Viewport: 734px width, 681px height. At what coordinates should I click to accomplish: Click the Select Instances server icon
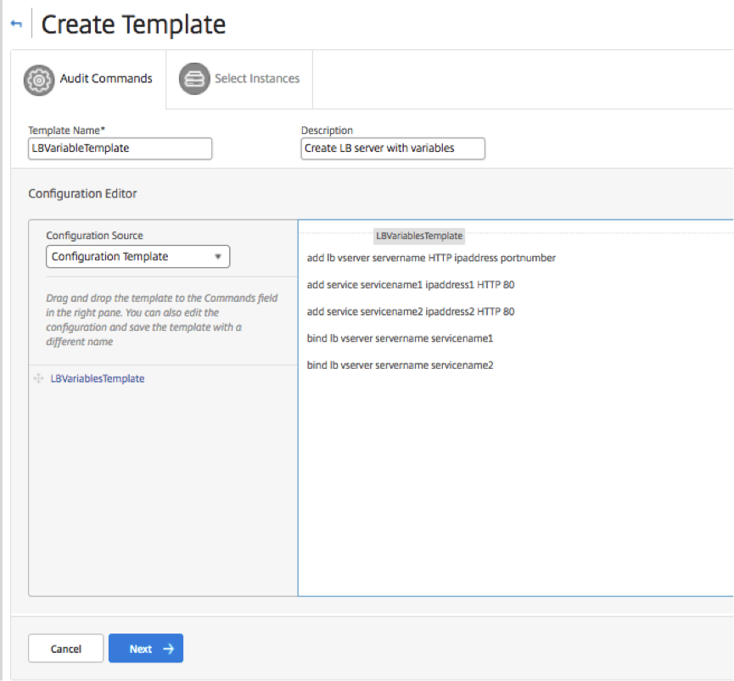(194, 79)
